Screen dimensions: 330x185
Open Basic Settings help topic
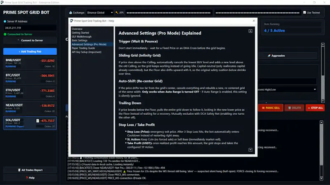click(x=80, y=40)
